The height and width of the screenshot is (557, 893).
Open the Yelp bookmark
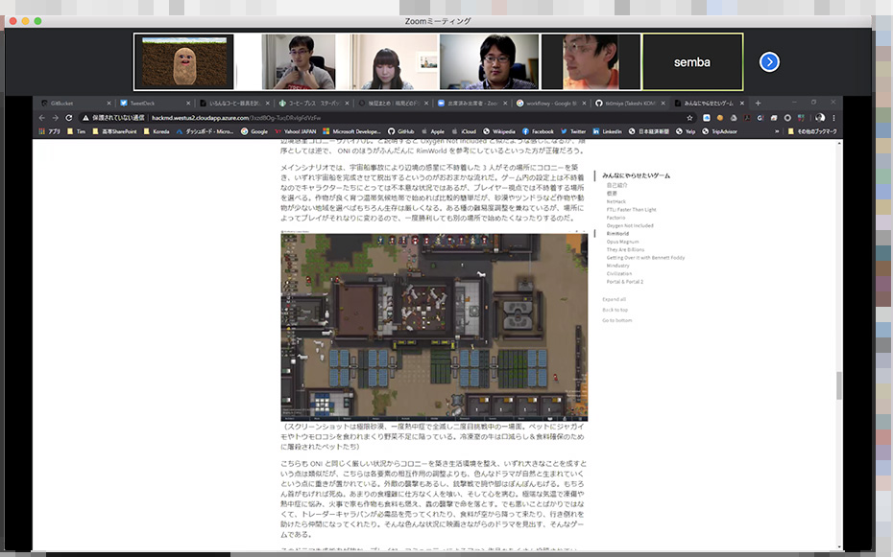coord(686,131)
